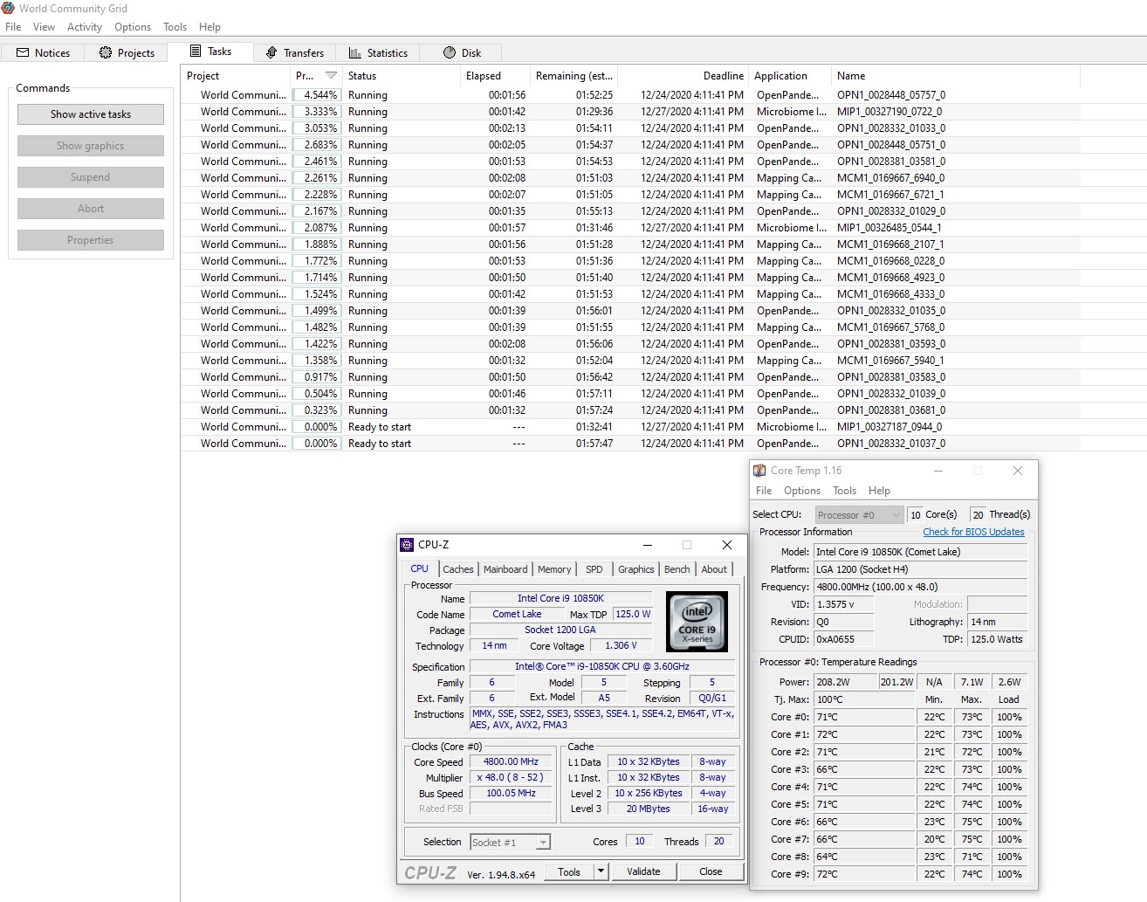Open the Tools menu in World Community Grid
The image size is (1147, 902).
pos(175,27)
